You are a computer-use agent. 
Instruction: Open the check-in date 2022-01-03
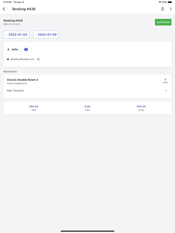16,35
